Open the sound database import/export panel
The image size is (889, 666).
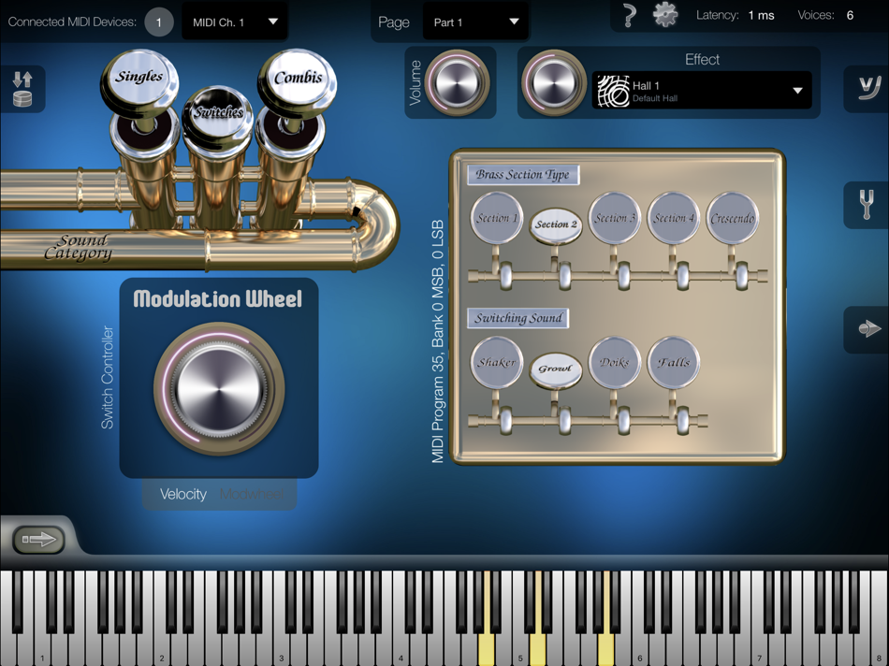click(x=22, y=90)
